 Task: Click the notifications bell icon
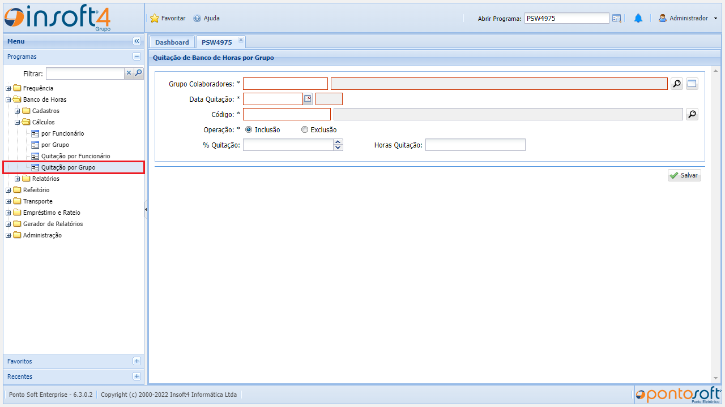[638, 18]
